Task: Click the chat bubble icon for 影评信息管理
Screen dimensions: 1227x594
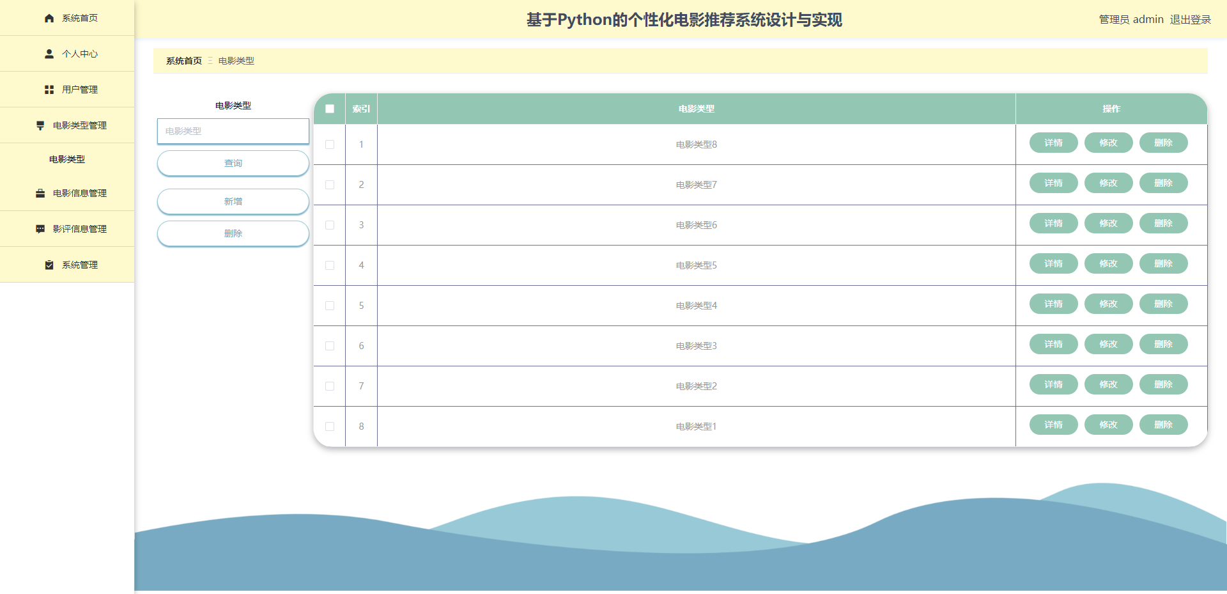Action: point(40,229)
